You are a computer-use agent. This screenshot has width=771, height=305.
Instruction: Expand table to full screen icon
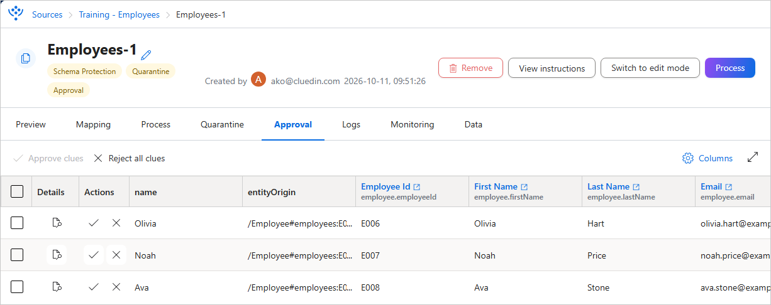click(753, 158)
